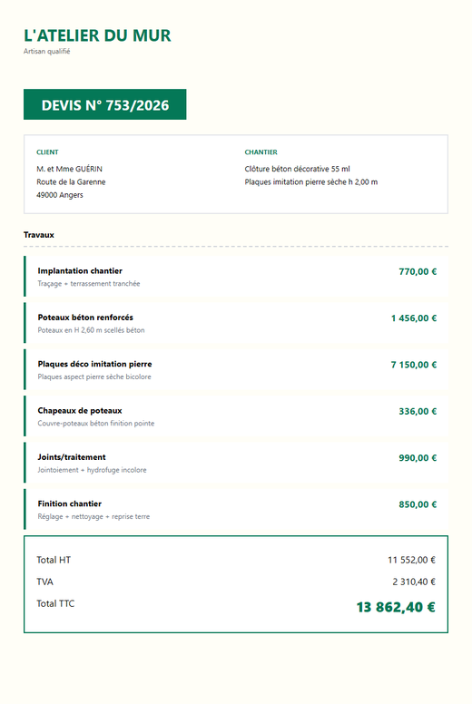Select the DEVIS N° 753/2026 banner
This screenshot has height=704, width=472.
(105, 104)
